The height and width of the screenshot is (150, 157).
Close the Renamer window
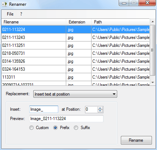coord(147,3)
